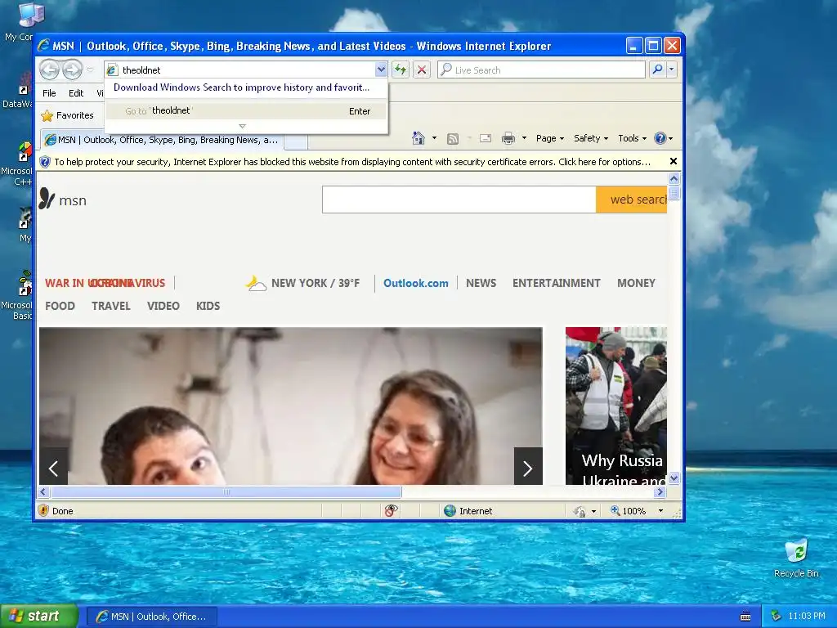Open the Outlook.com link

pyautogui.click(x=416, y=283)
